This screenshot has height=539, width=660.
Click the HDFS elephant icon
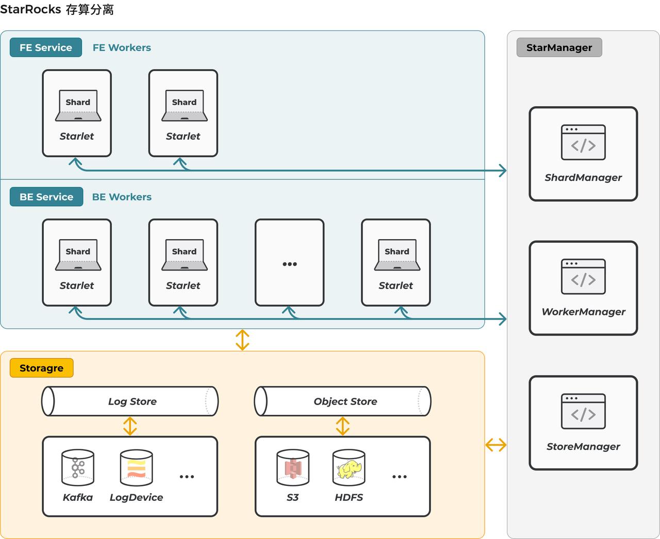coord(349,468)
